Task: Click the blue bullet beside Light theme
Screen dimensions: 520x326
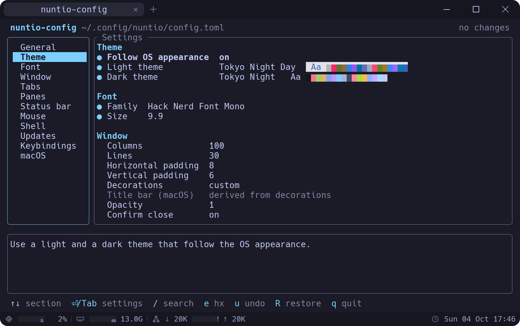Action: tap(99, 67)
